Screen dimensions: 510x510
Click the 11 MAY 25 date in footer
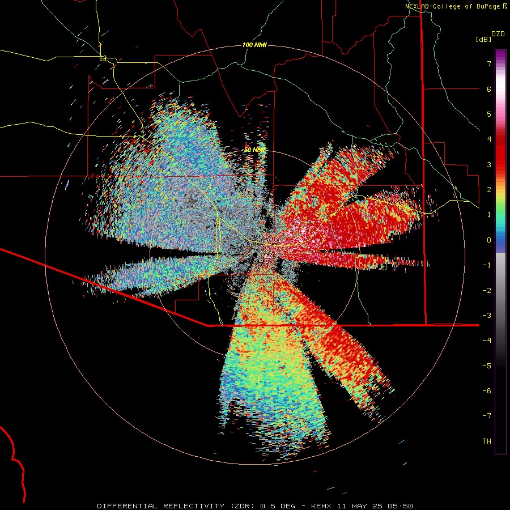[x=359, y=506]
